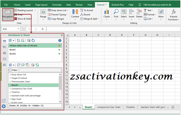Open Kutools Functions fx menu

tap(174, 15)
